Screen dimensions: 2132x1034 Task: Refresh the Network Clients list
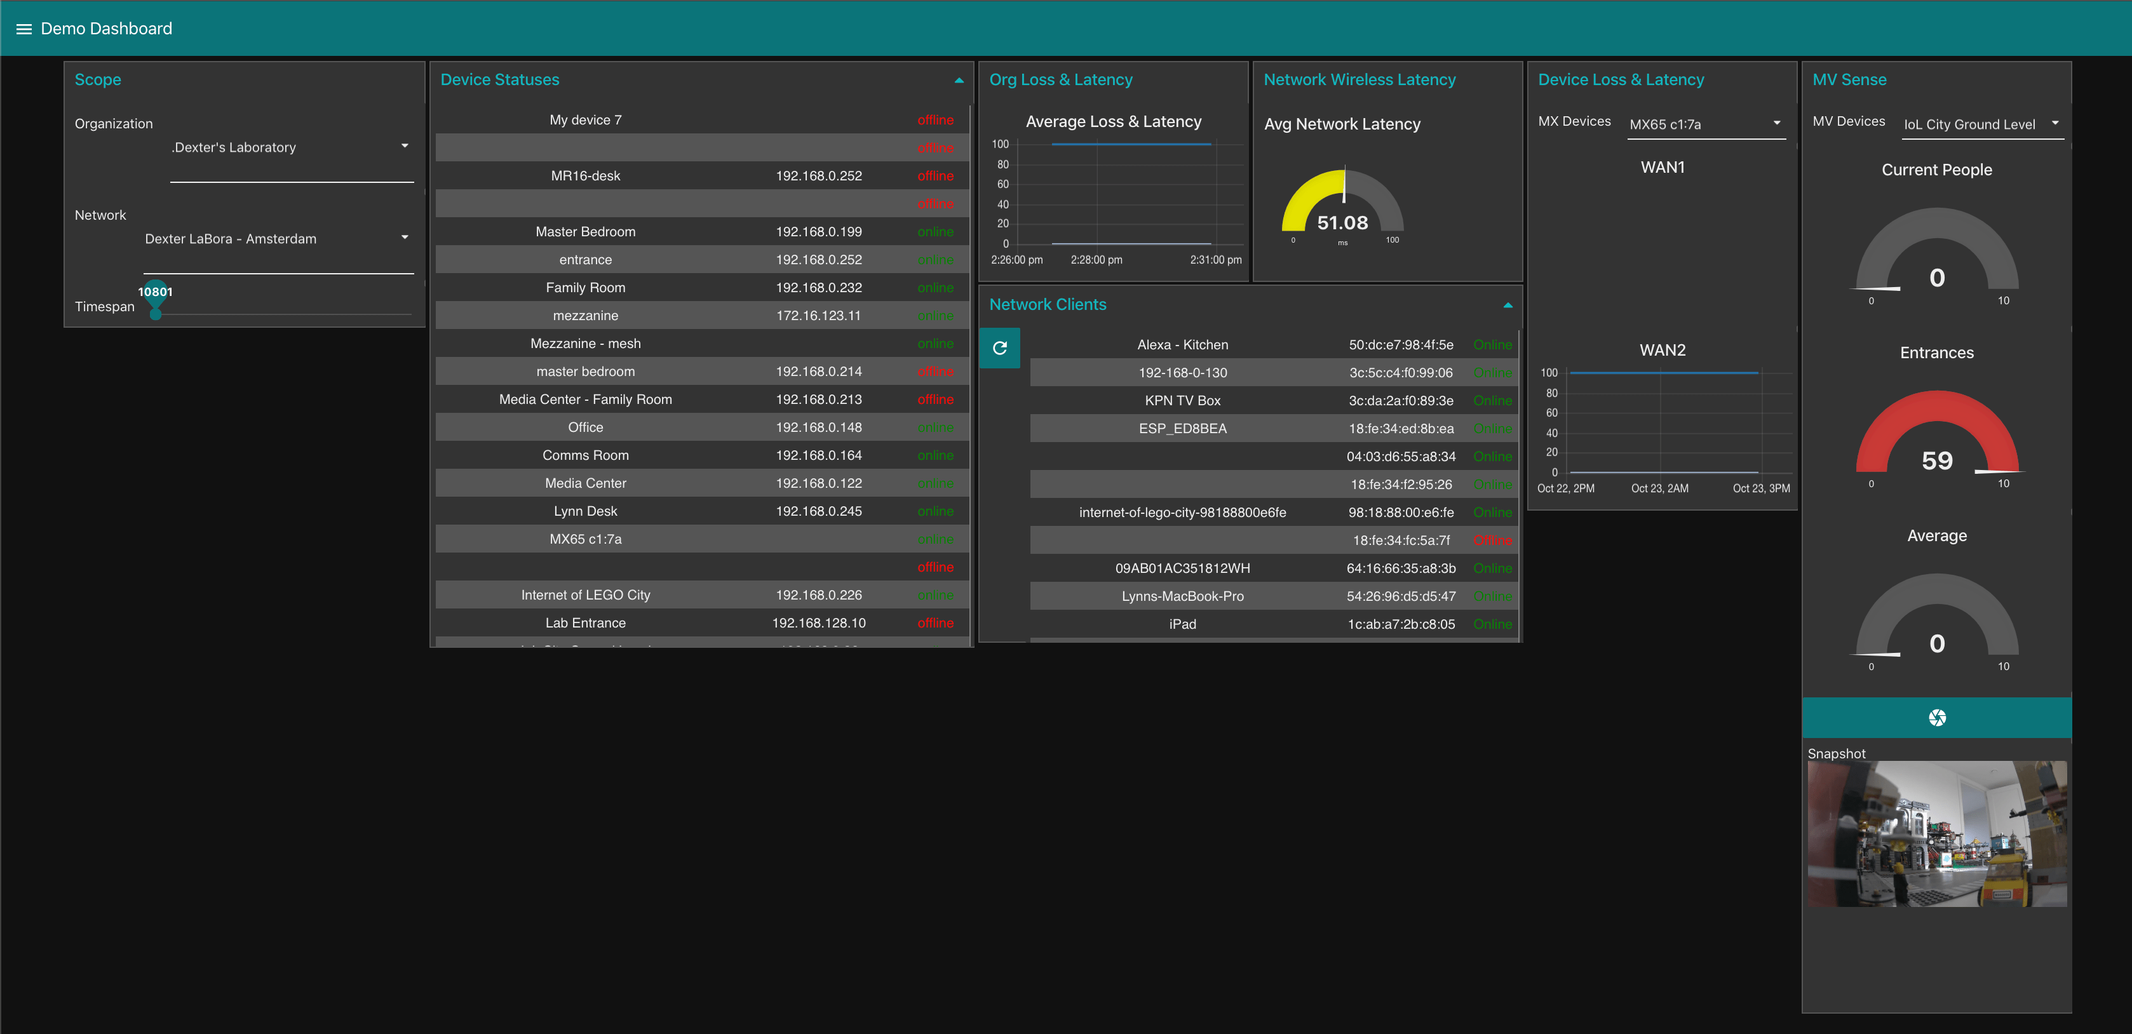coord(1000,348)
